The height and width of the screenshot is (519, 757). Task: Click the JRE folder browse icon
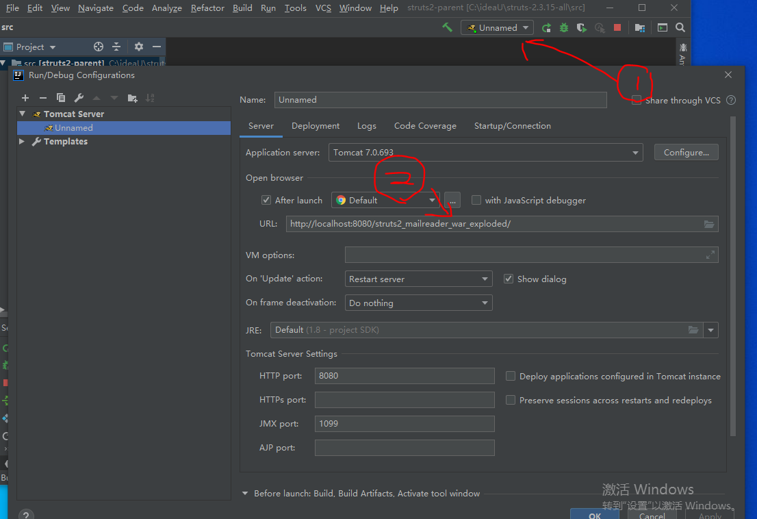tap(693, 330)
